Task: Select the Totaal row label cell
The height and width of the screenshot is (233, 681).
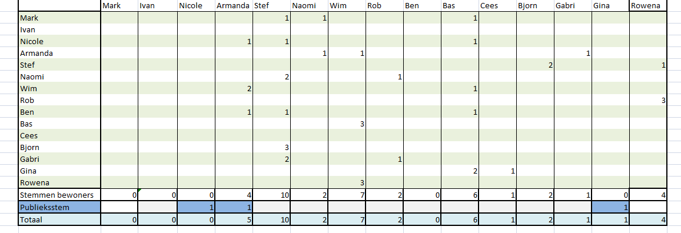Action: click(59, 219)
